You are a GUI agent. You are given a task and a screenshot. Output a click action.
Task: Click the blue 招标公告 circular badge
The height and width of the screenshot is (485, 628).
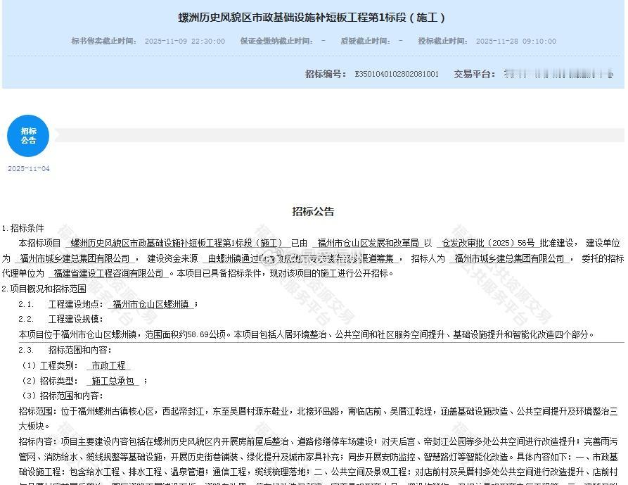tap(27, 136)
